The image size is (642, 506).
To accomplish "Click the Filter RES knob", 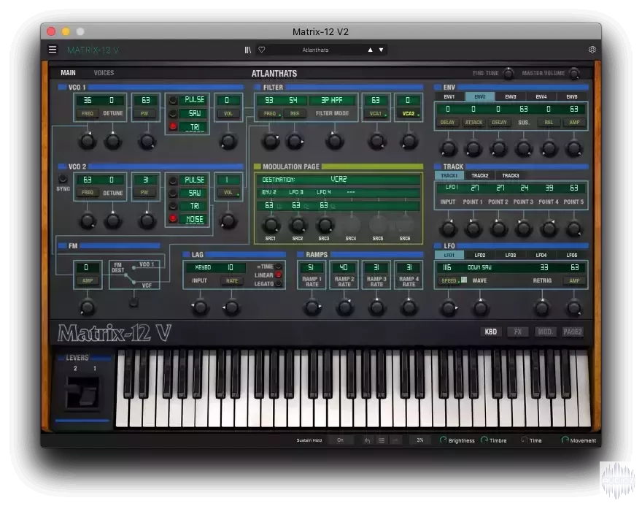I will pos(295,142).
